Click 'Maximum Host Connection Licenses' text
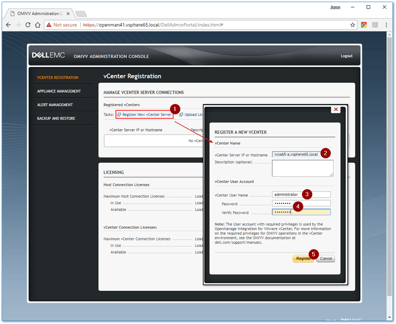 134,196
